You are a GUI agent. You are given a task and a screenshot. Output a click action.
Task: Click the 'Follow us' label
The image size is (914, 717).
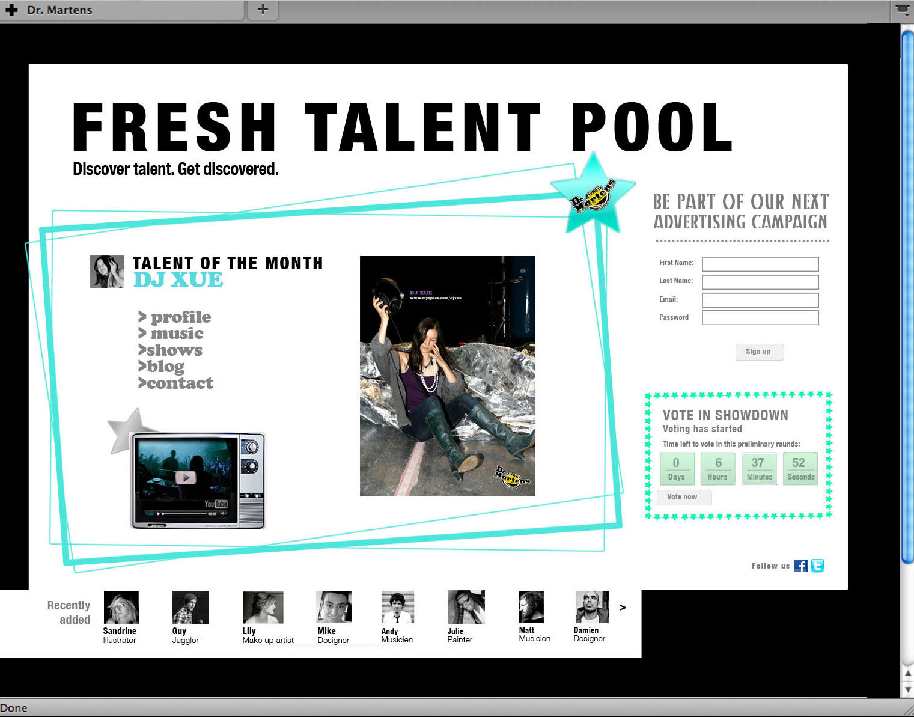[x=770, y=566]
